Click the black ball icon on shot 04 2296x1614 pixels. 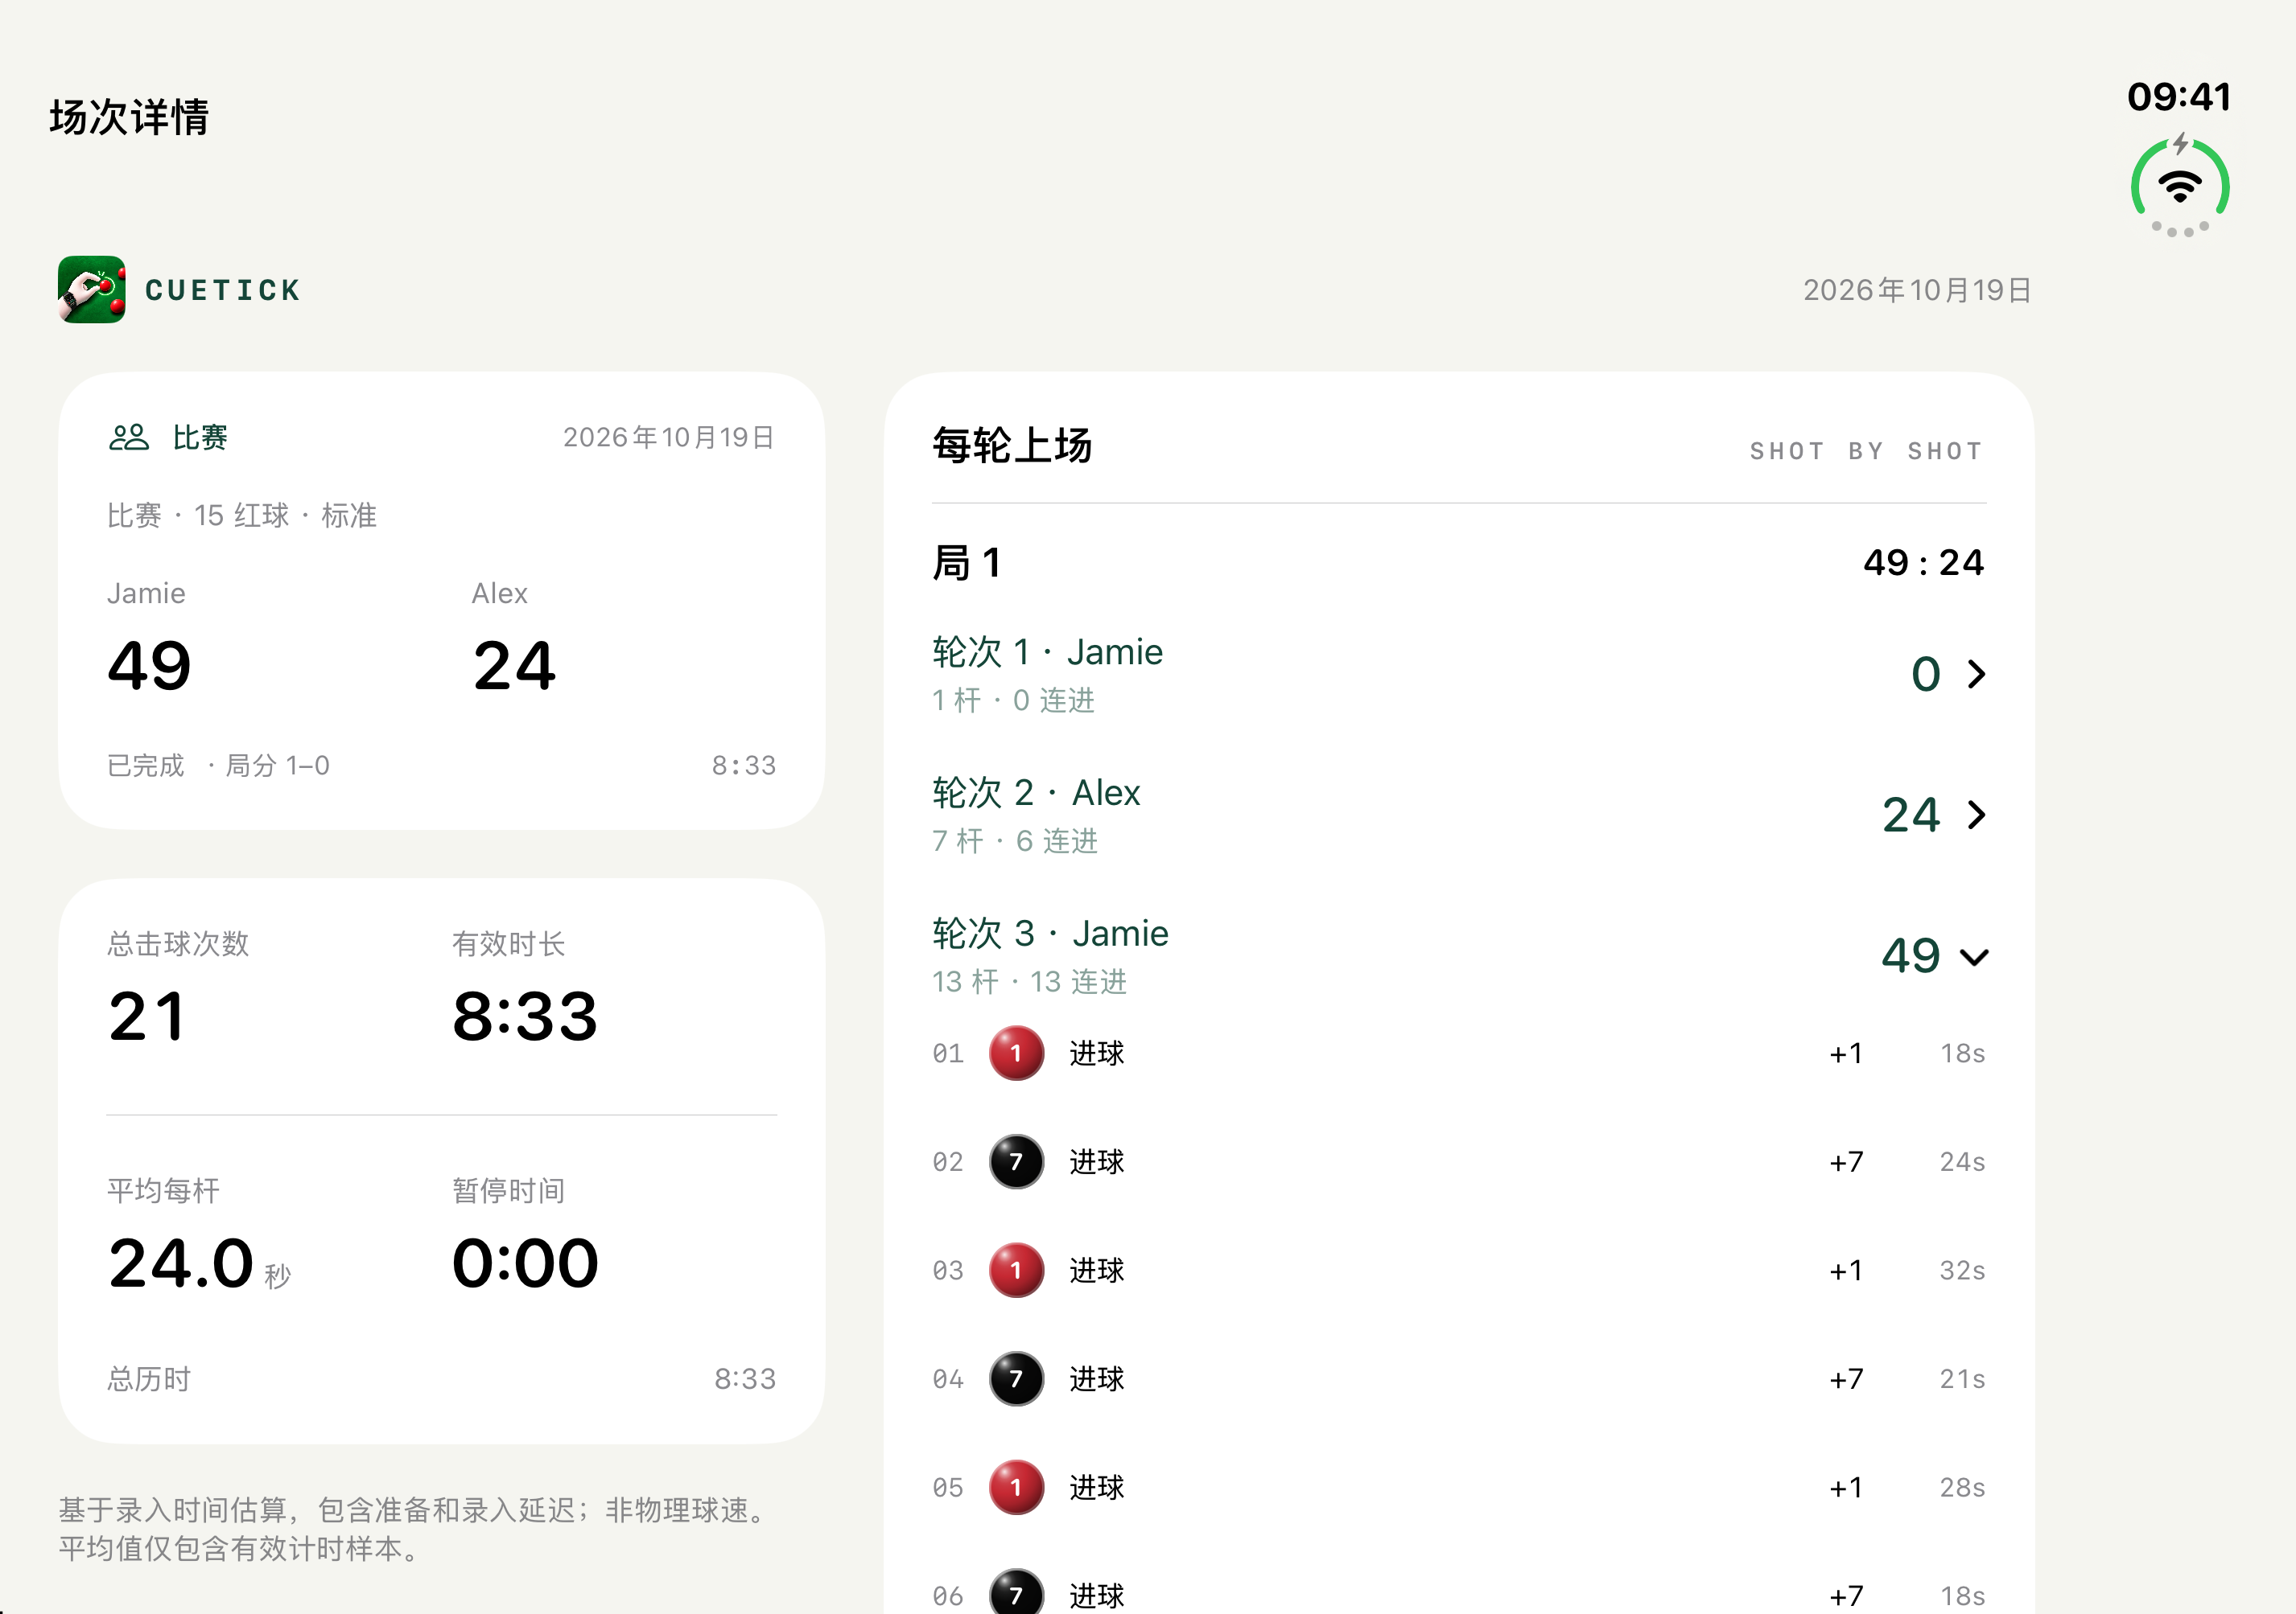coord(1016,1379)
